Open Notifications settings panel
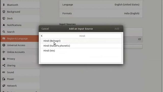This screenshot has height=92, width=163. [20, 25]
